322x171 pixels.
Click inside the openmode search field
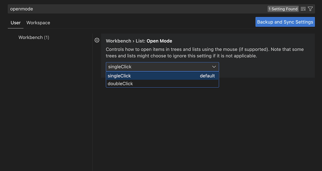click(75, 9)
